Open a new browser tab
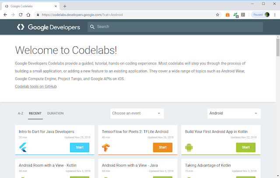This screenshot has width=280, height=178. coord(65,6)
